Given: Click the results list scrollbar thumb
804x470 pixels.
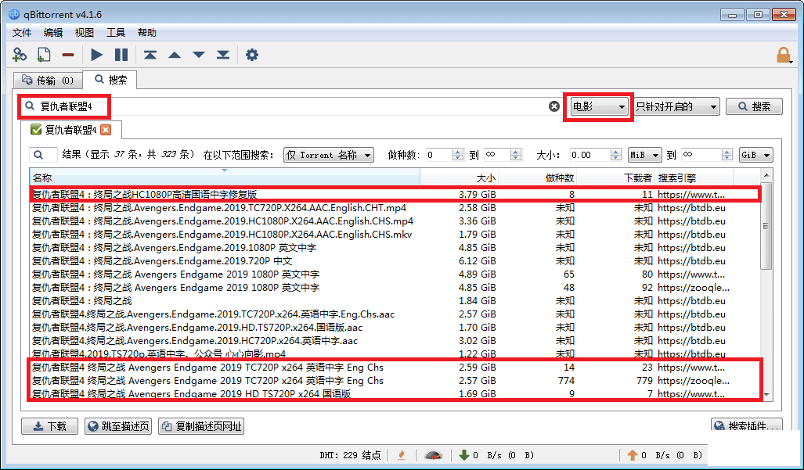Looking at the screenshot, I should pos(766,226).
